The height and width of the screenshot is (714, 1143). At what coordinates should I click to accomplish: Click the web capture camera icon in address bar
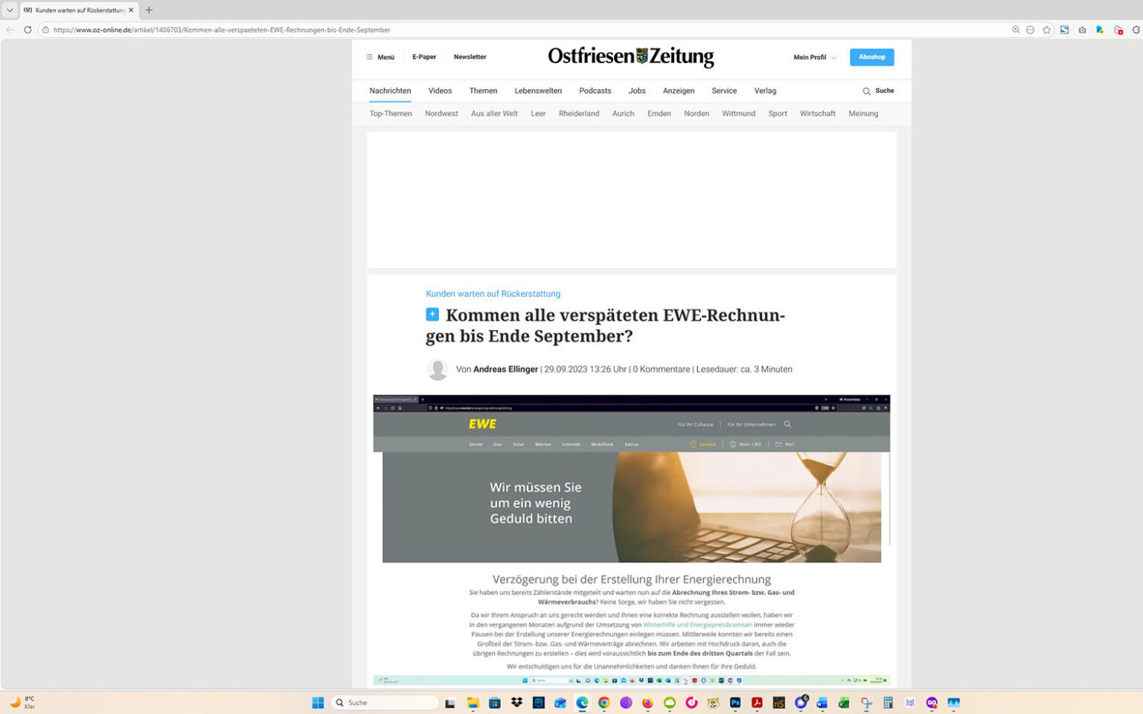[x=1083, y=30]
